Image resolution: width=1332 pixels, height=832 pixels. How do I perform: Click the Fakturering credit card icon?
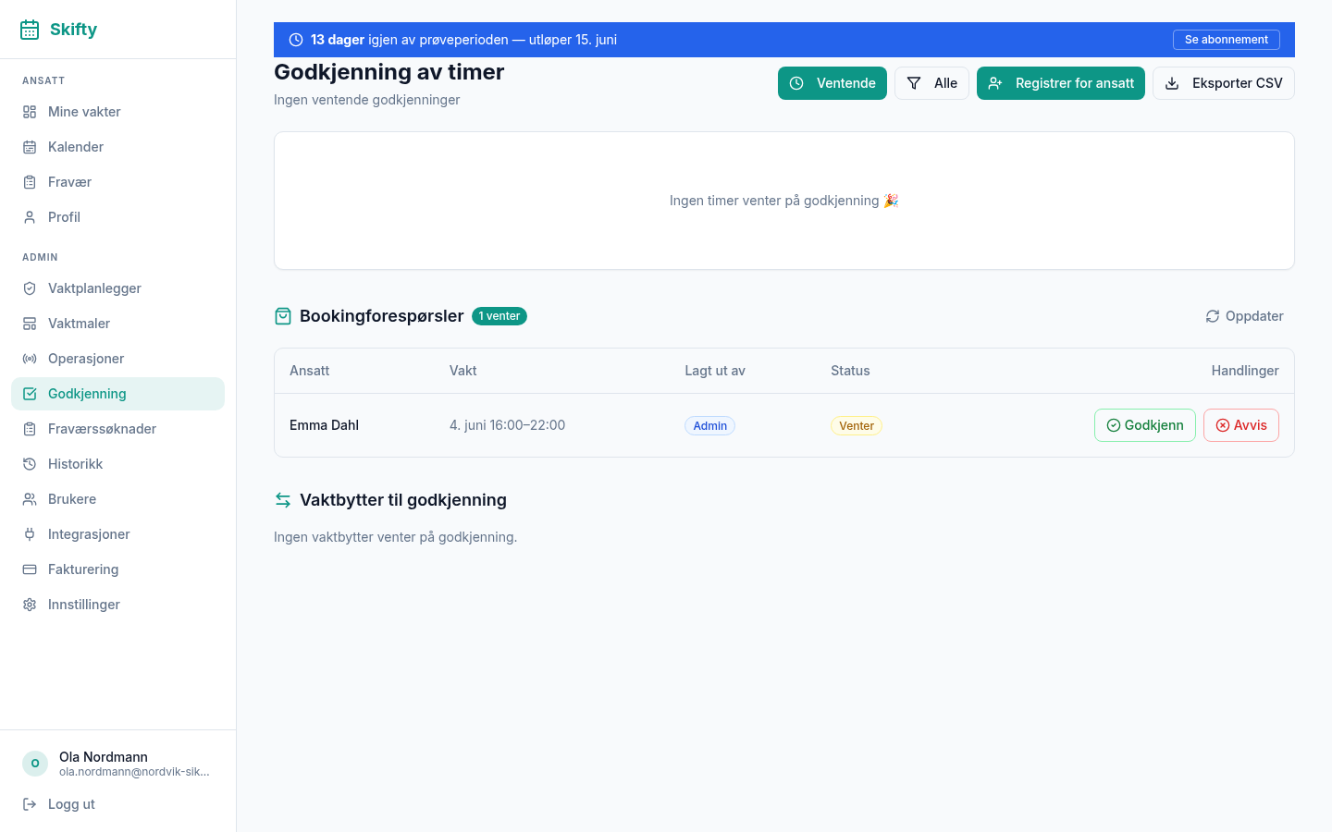[30, 569]
